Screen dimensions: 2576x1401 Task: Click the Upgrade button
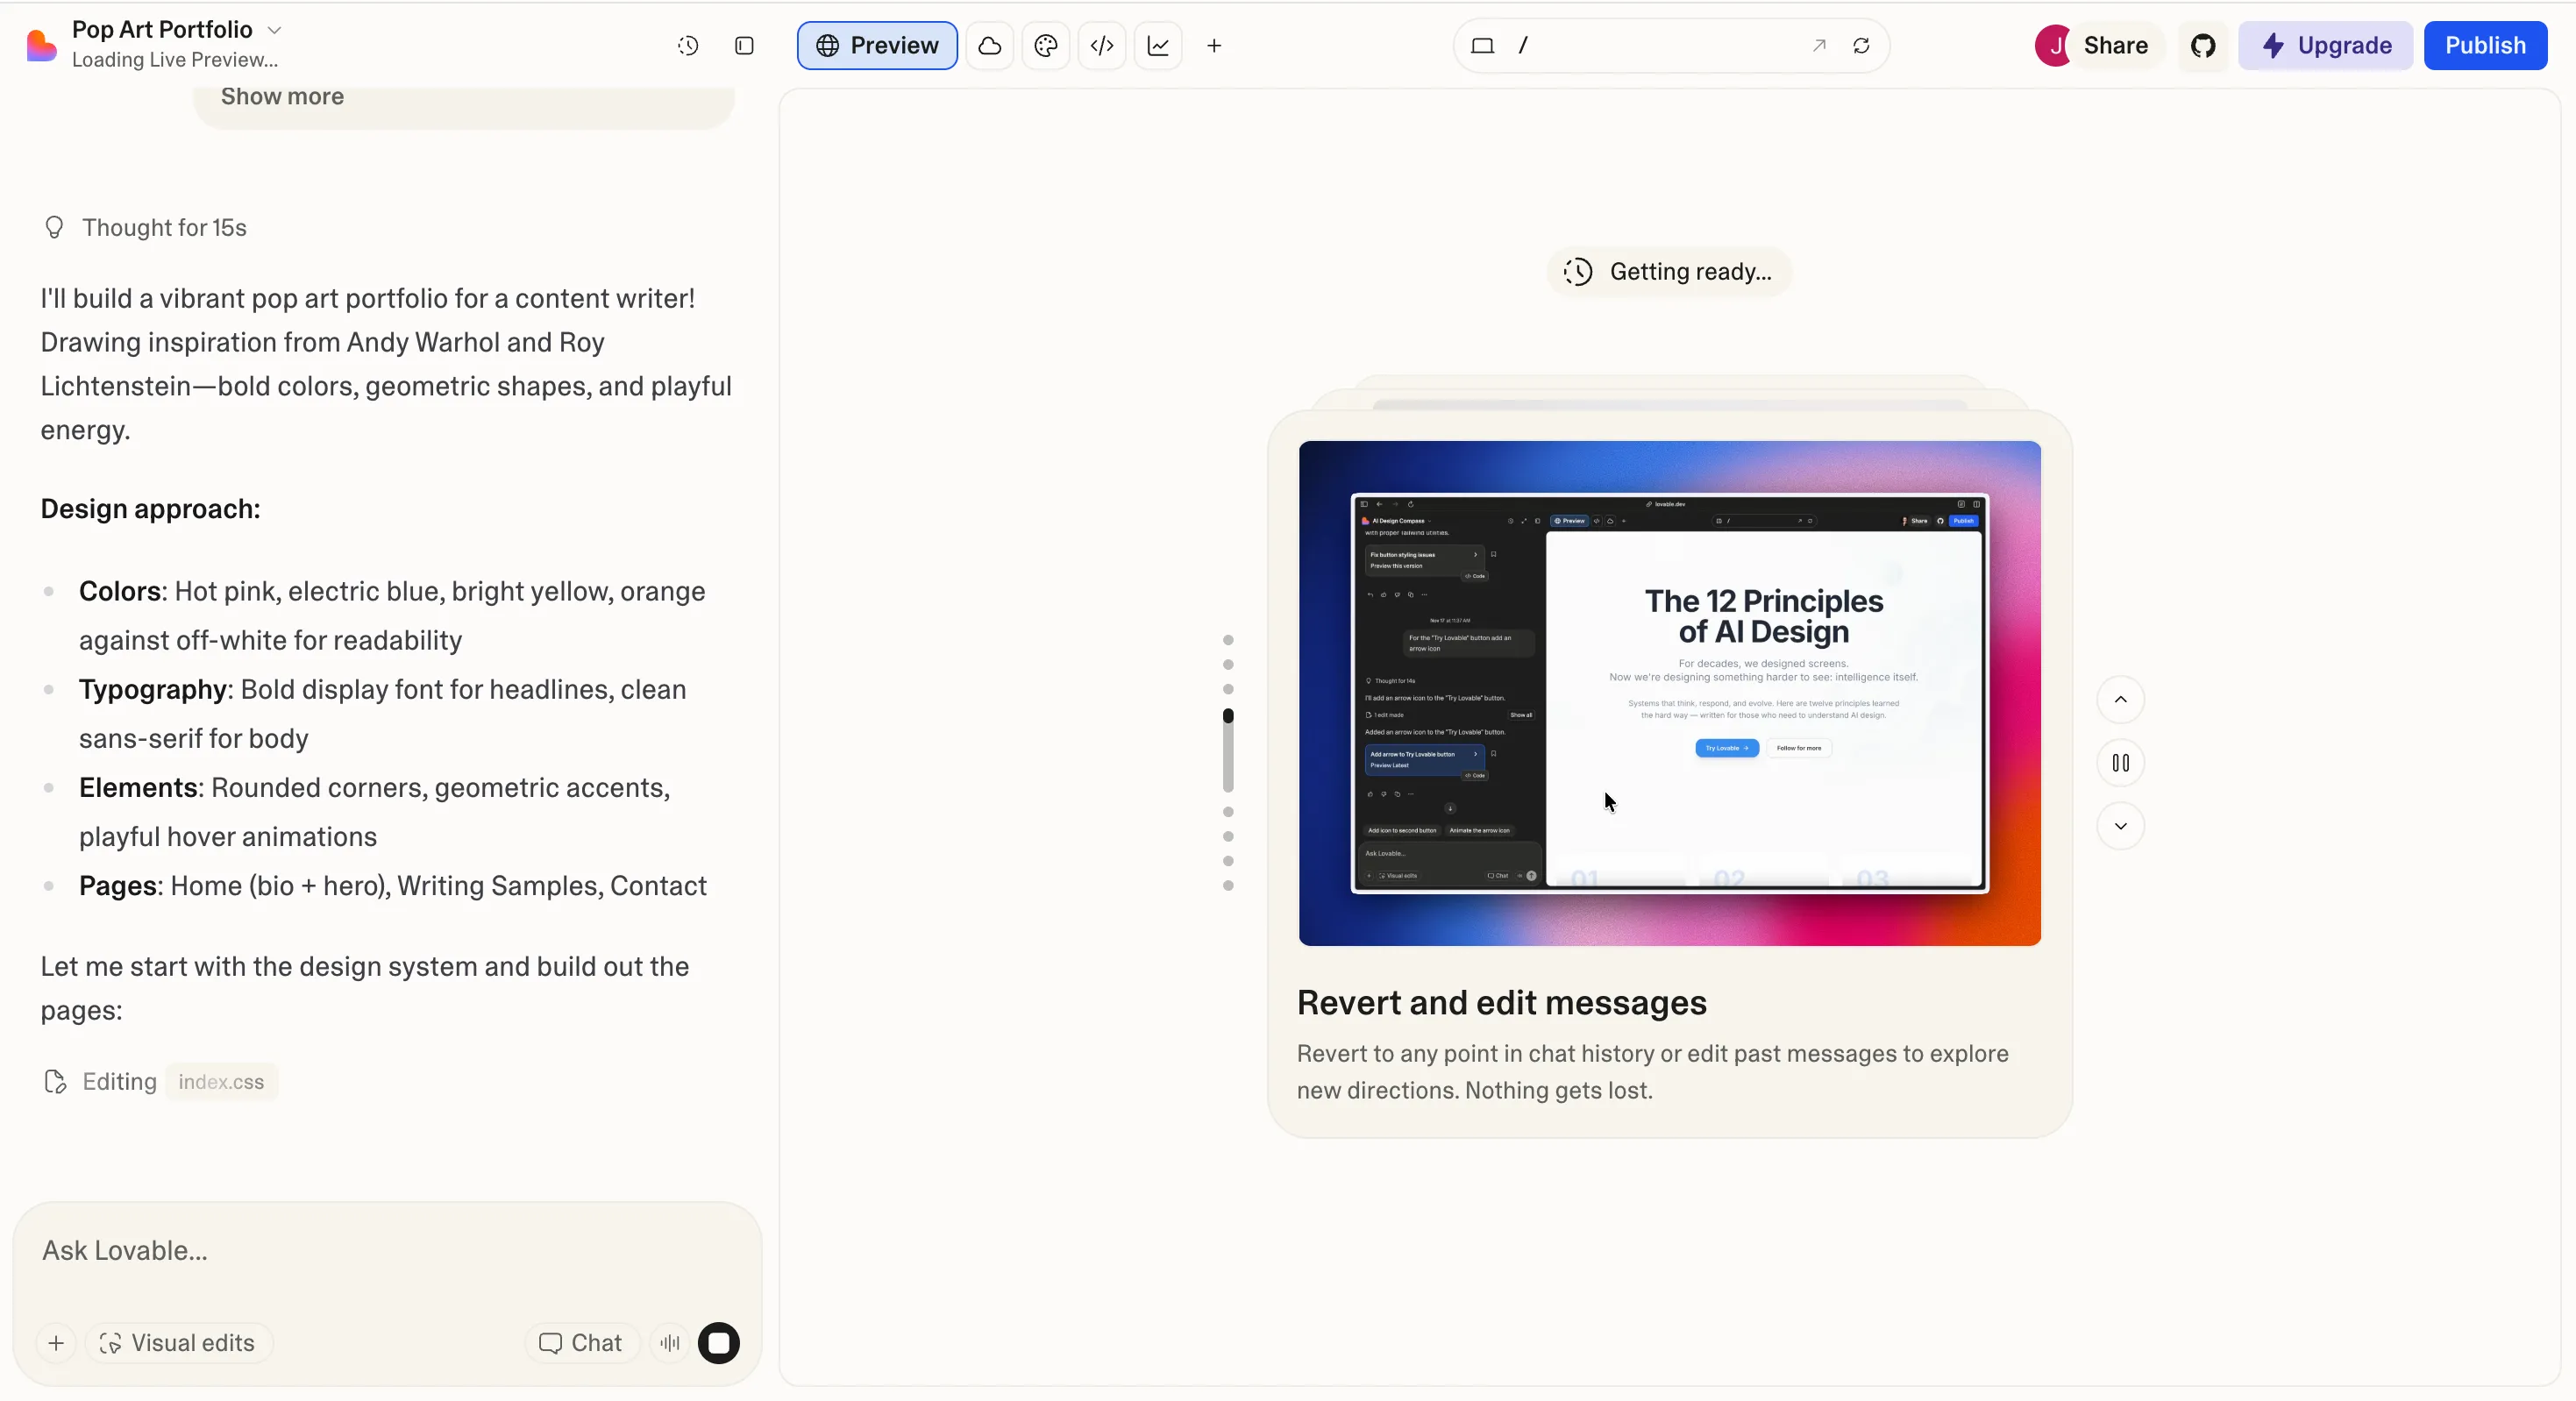click(2326, 46)
